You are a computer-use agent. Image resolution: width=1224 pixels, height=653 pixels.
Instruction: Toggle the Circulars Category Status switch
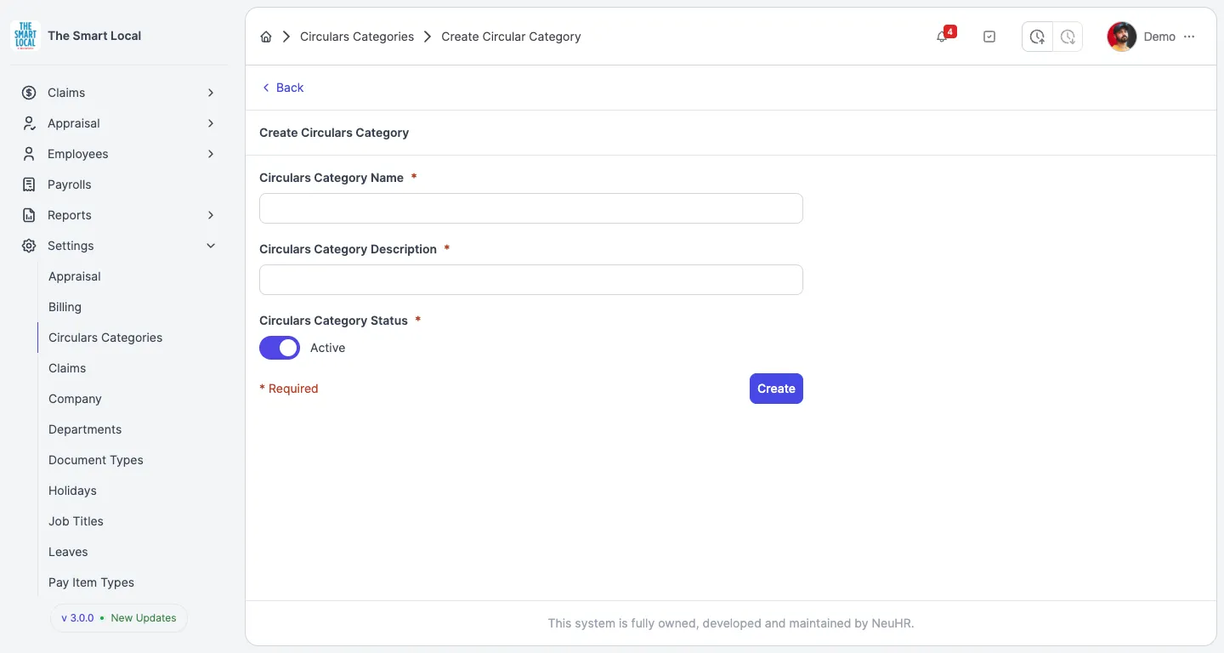pyautogui.click(x=280, y=348)
